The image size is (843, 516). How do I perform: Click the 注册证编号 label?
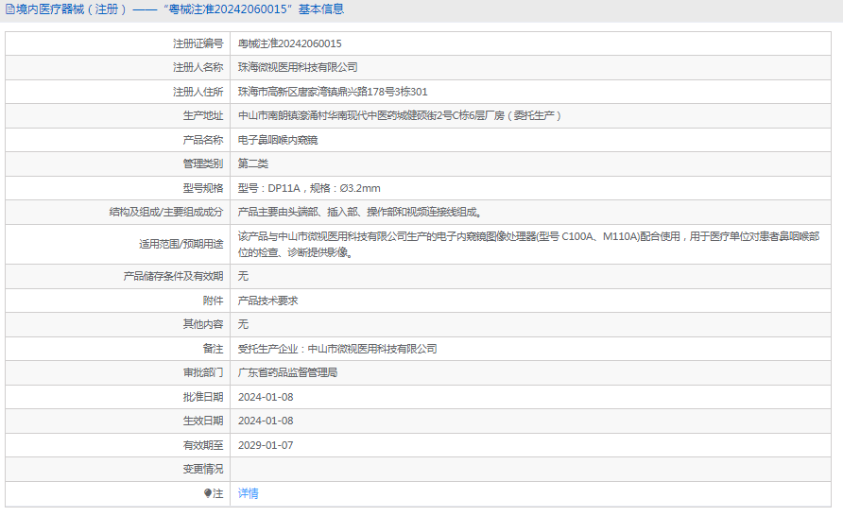[x=198, y=43]
